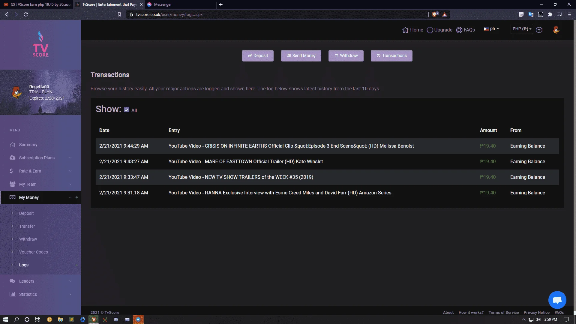This screenshot has height=324, width=576.
Task: Open the user avatar menu in header
Action: point(556,30)
